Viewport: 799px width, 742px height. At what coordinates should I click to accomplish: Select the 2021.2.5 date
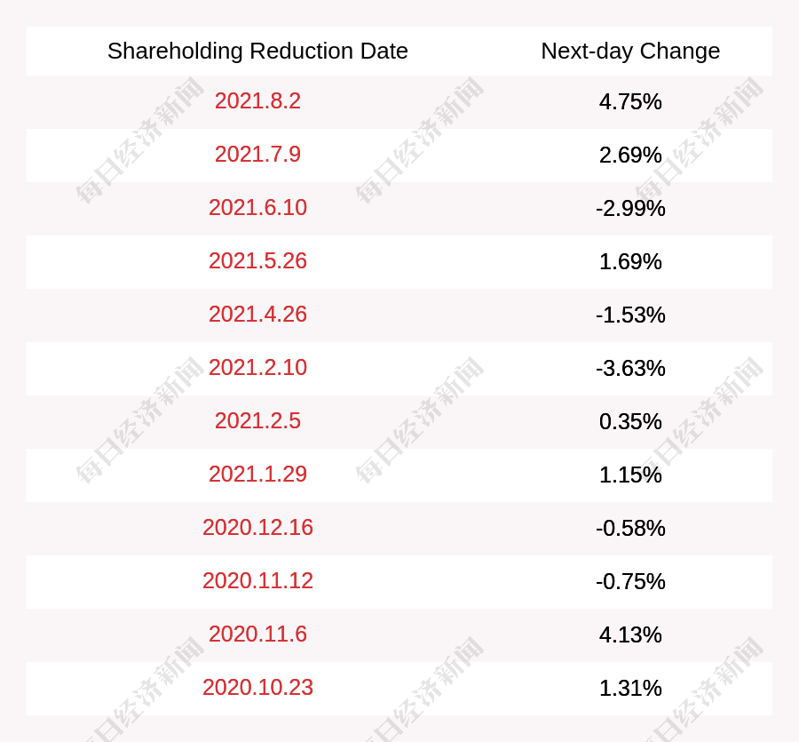pyautogui.click(x=257, y=421)
